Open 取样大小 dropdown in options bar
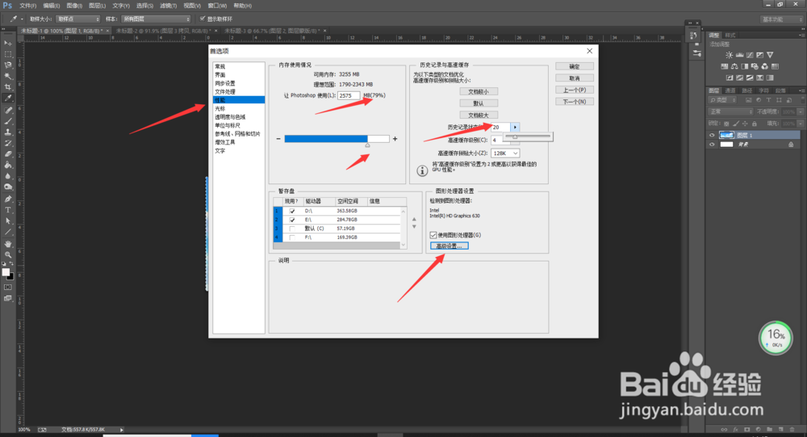The height and width of the screenshot is (437, 807). (x=77, y=19)
